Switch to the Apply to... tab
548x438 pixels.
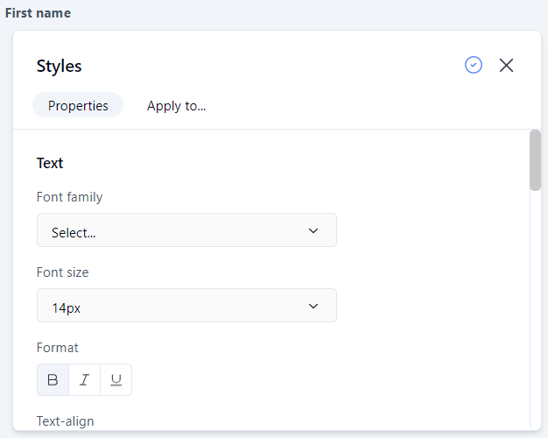point(176,105)
